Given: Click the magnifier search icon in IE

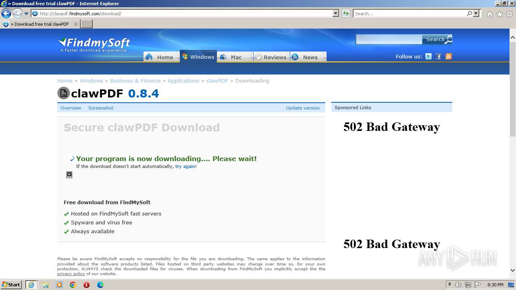Looking at the screenshot, I should point(469,14).
